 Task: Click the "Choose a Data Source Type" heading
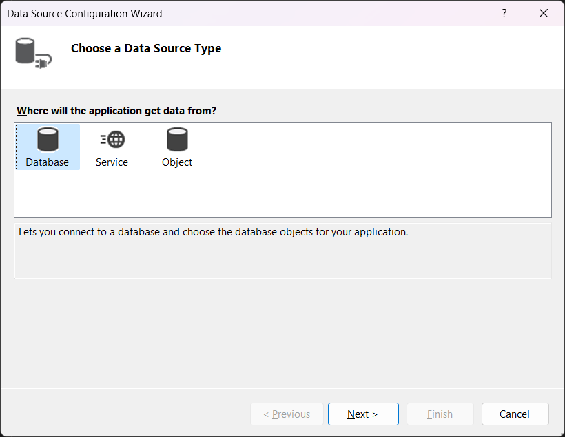pos(146,49)
